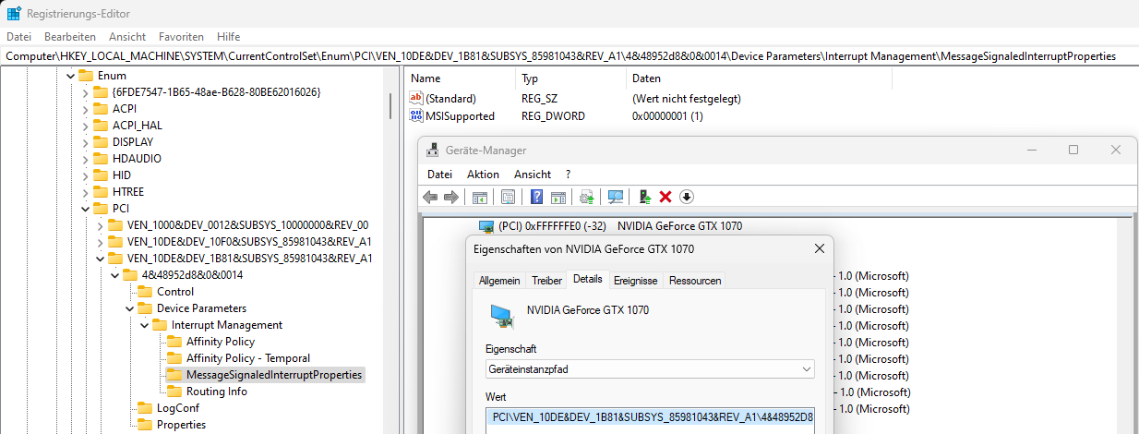Open Favoriten menu
Image resolution: width=1139 pixels, height=434 pixels.
pyautogui.click(x=181, y=37)
